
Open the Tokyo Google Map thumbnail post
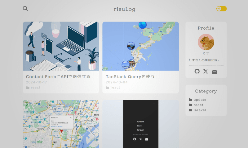[61, 124]
